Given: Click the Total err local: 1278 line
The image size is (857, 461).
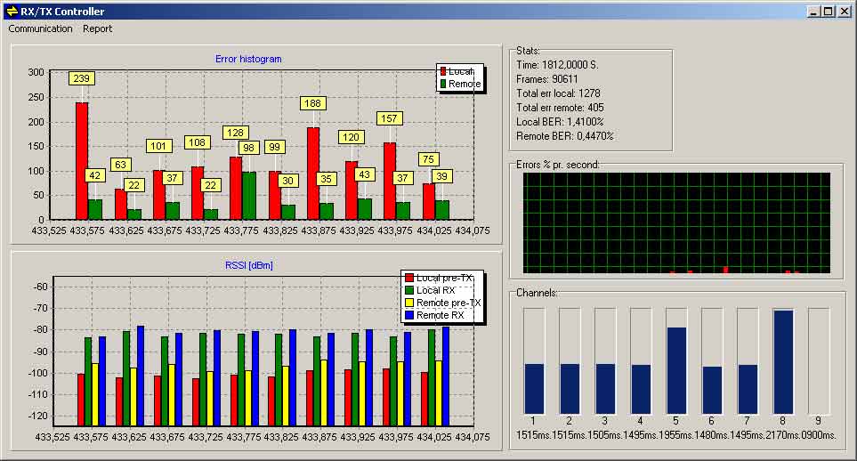Looking at the screenshot, I should click(x=558, y=93).
